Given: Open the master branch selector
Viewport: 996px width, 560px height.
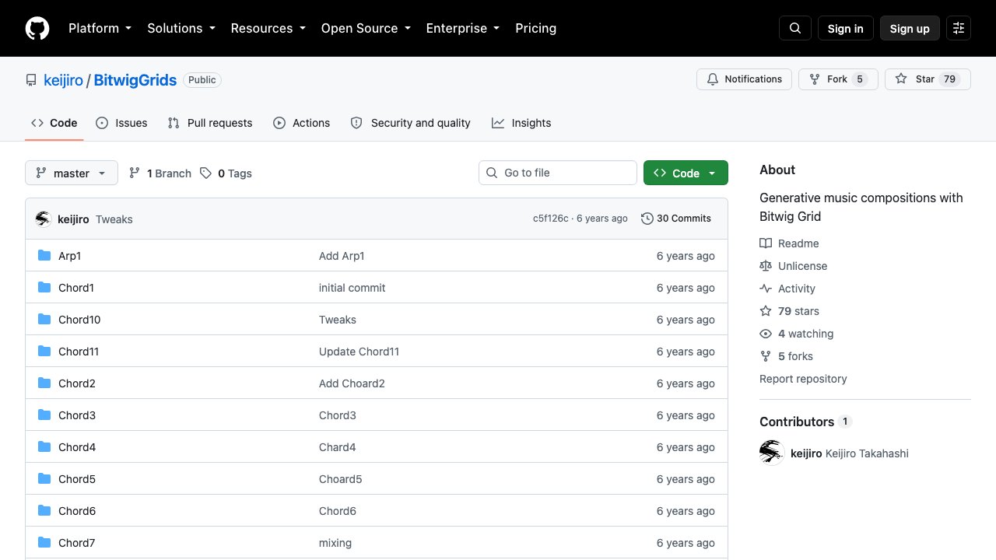Looking at the screenshot, I should point(72,173).
